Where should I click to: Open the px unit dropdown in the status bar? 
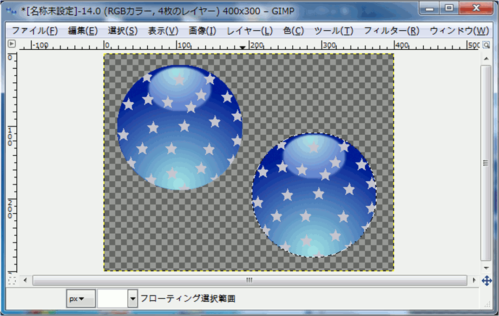pos(81,299)
